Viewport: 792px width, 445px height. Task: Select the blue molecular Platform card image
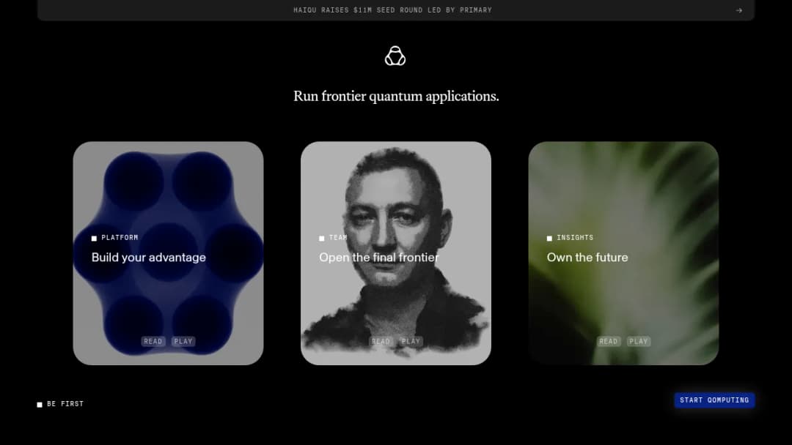coord(168,253)
